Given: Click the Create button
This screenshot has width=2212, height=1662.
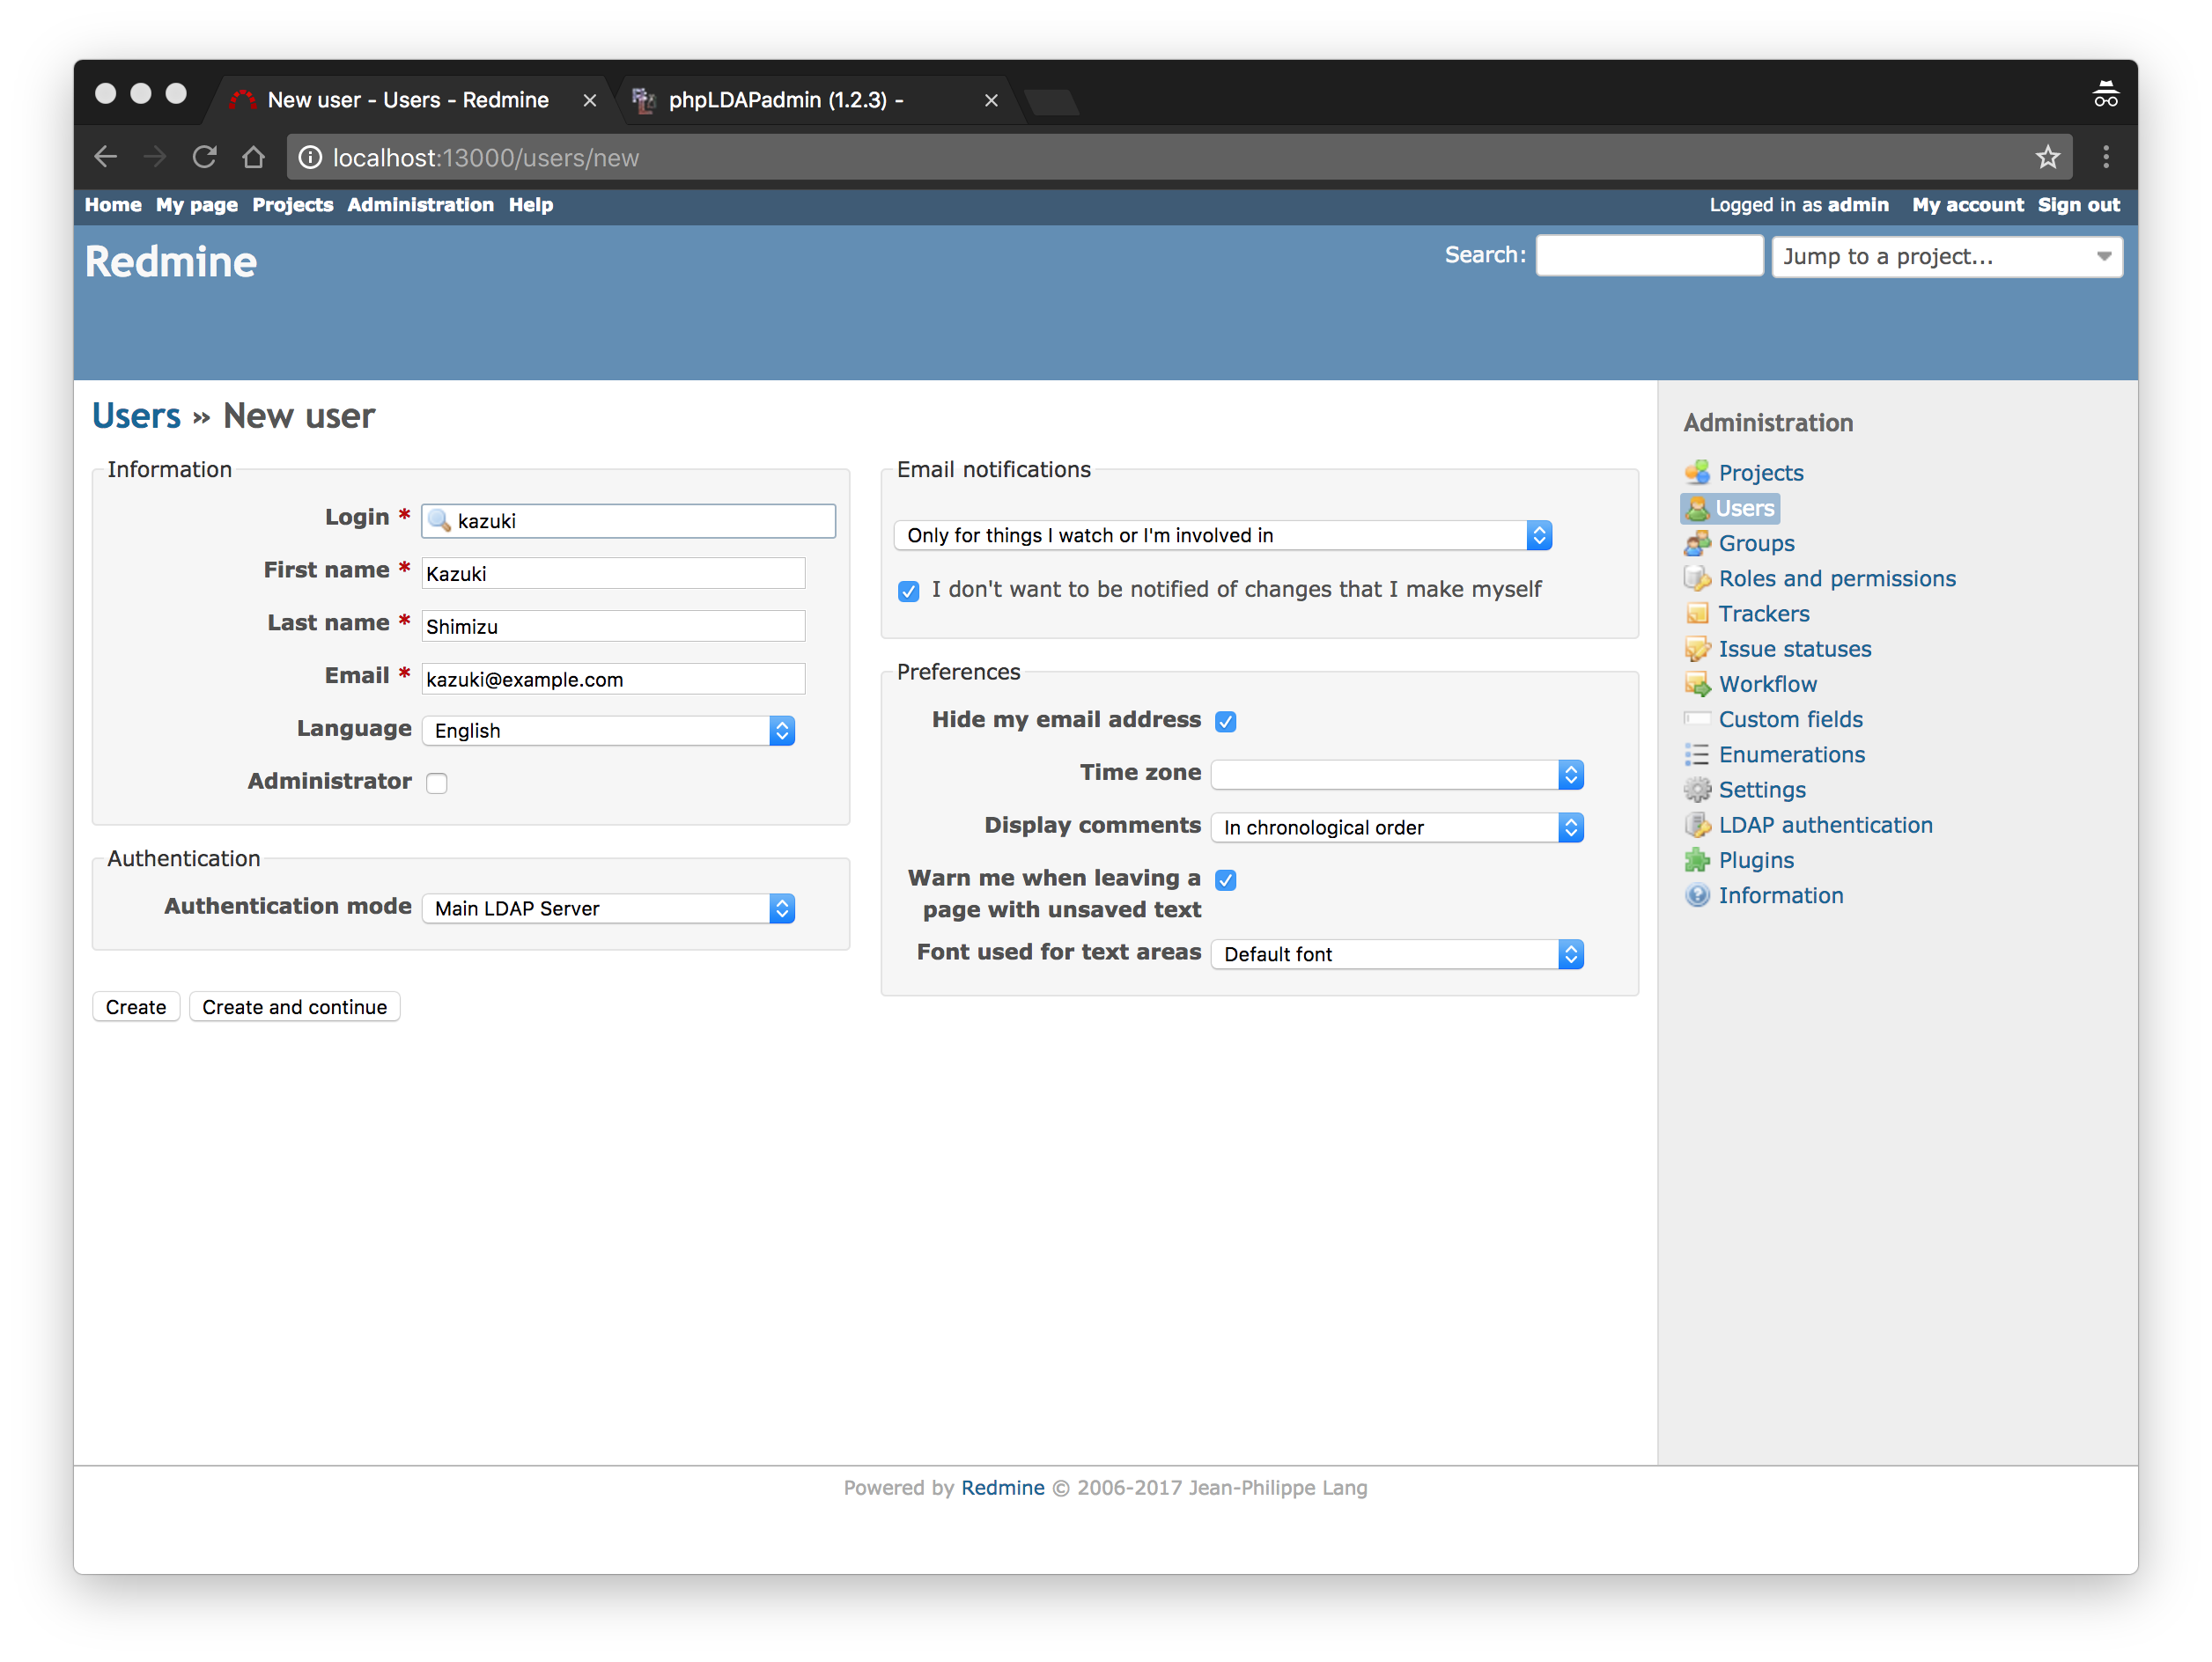Looking at the screenshot, I should [x=136, y=1006].
